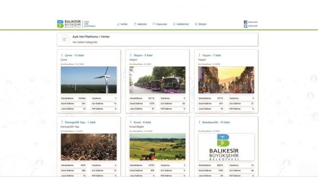Click the three-dot icon on Ulaşım card
Screen dimensions: 318x195
(x=130, y=55)
